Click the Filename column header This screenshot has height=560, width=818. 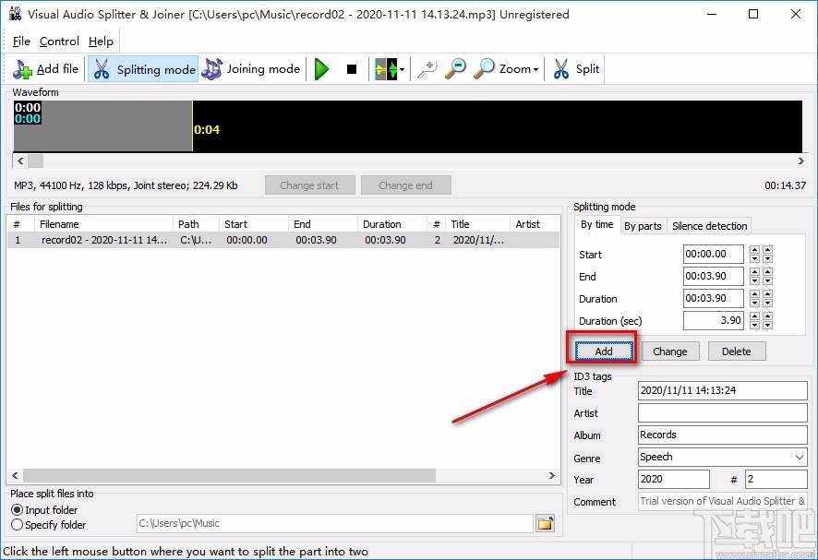coord(103,224)
